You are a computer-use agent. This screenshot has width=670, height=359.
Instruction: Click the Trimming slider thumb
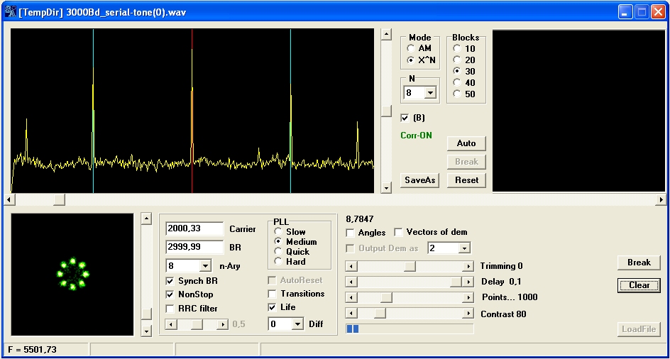(x=410, y=267)
